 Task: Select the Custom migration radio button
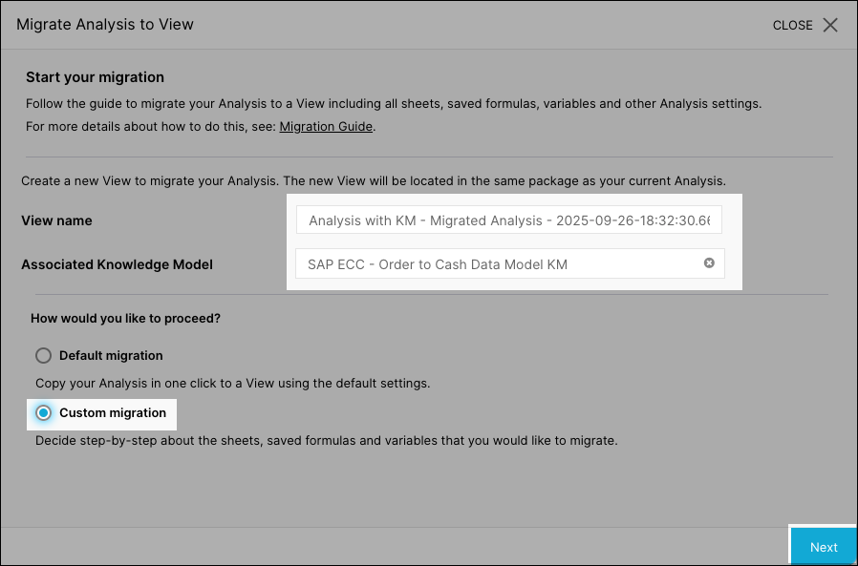point(43,413)
